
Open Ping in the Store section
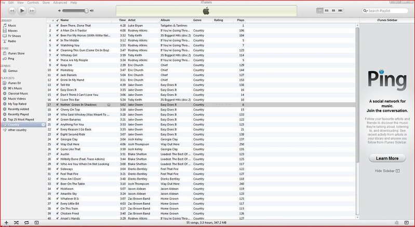click(x=11, y=59)
